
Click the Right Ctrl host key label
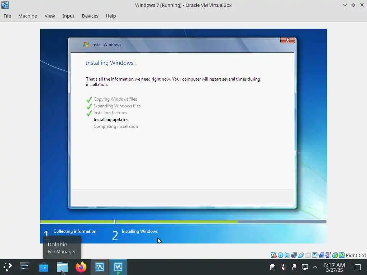[356, 255]
